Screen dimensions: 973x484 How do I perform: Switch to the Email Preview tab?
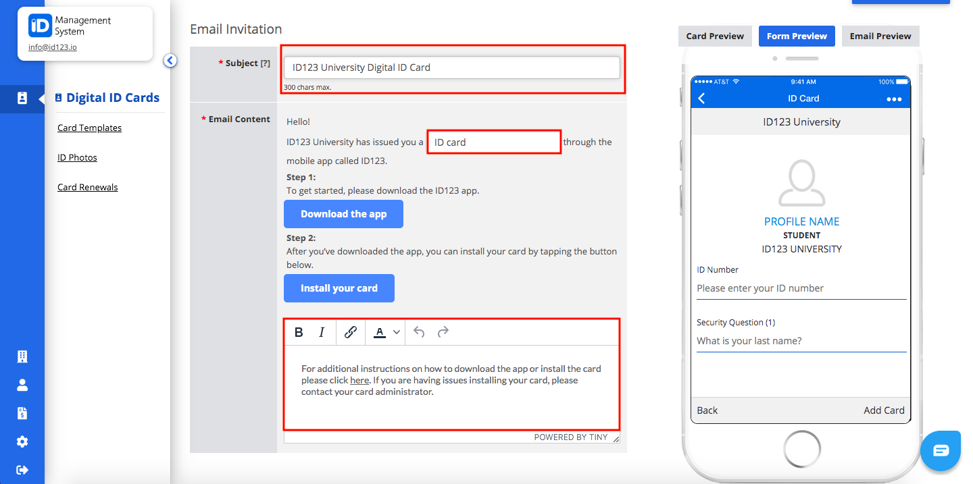(880, 36)
